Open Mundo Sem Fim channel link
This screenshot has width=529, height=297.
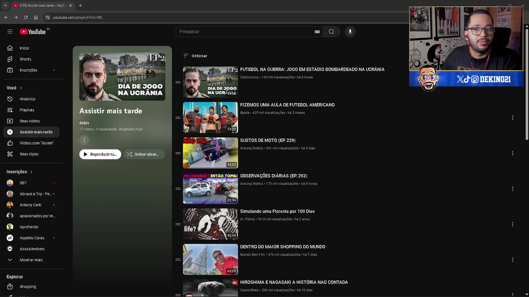(253, 255)
